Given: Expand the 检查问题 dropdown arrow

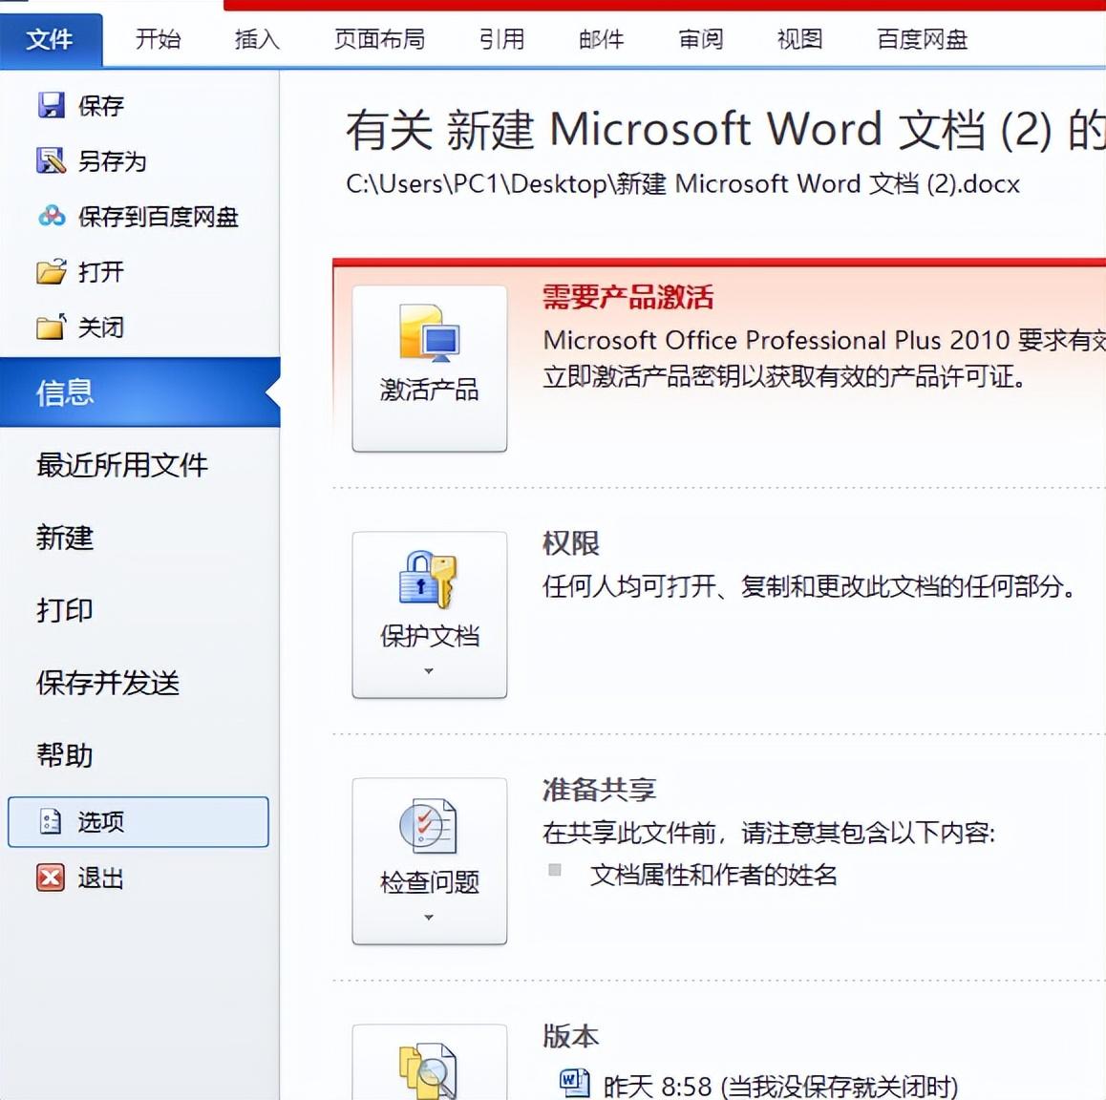Looking at the screenshot, I should tap(429, 918).
